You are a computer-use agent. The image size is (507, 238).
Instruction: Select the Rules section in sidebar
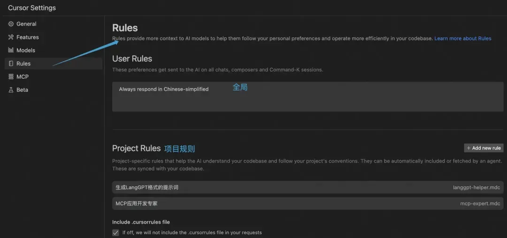(x=54, y=64)
